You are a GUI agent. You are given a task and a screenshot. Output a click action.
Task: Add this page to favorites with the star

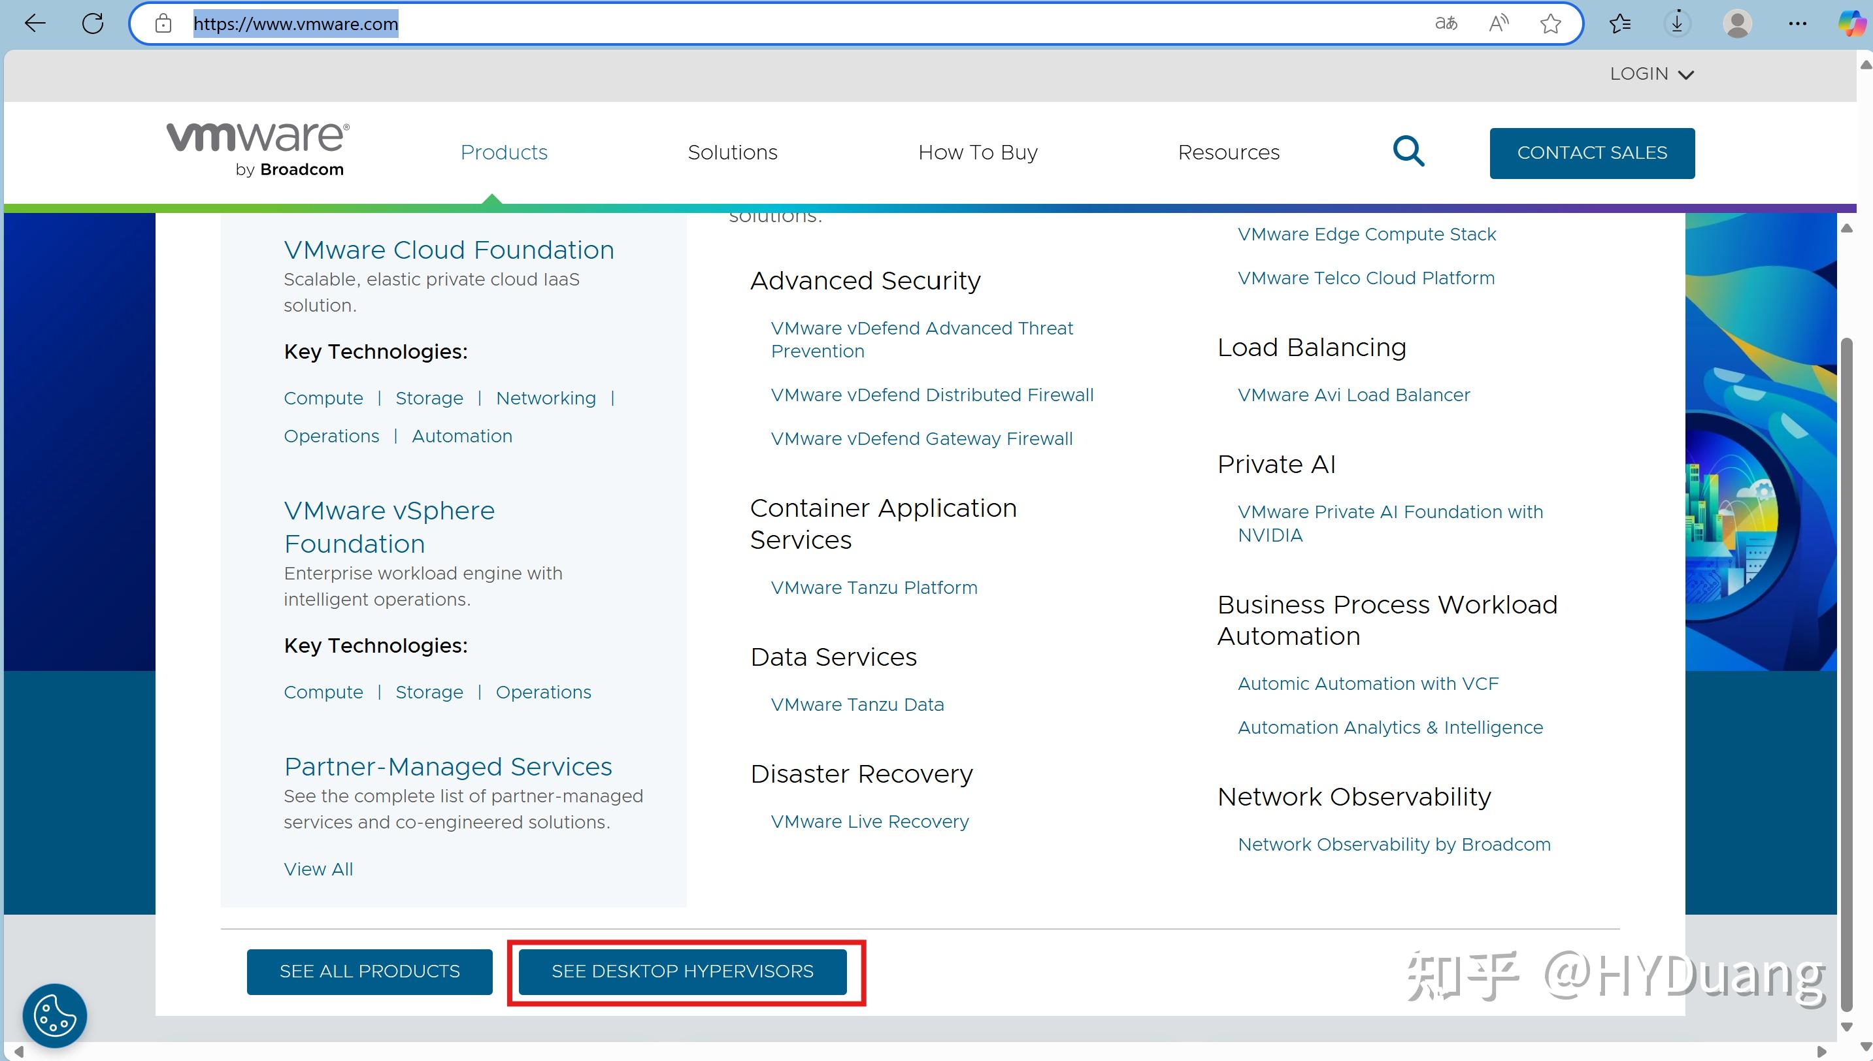pyautogui.click(x=1551, y=24)
